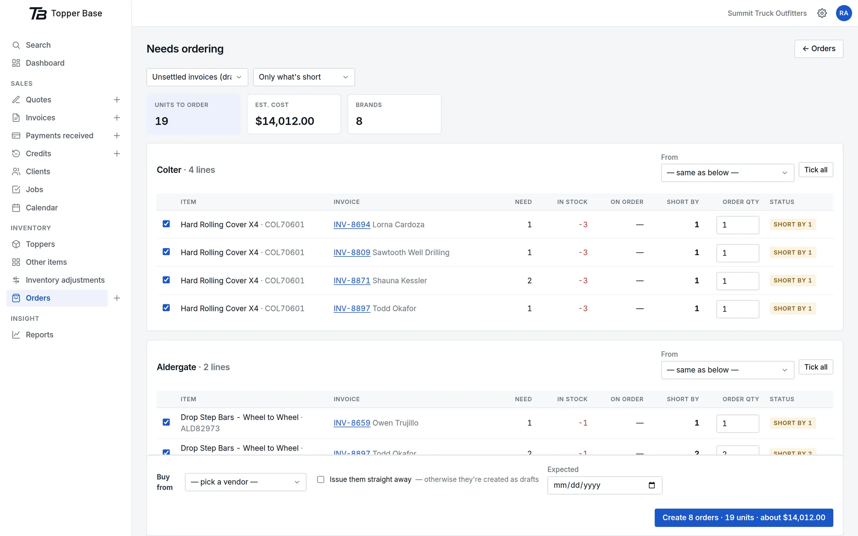Click the Expected date input field
This screenshot has width=858, height=536.
[605, 485]
